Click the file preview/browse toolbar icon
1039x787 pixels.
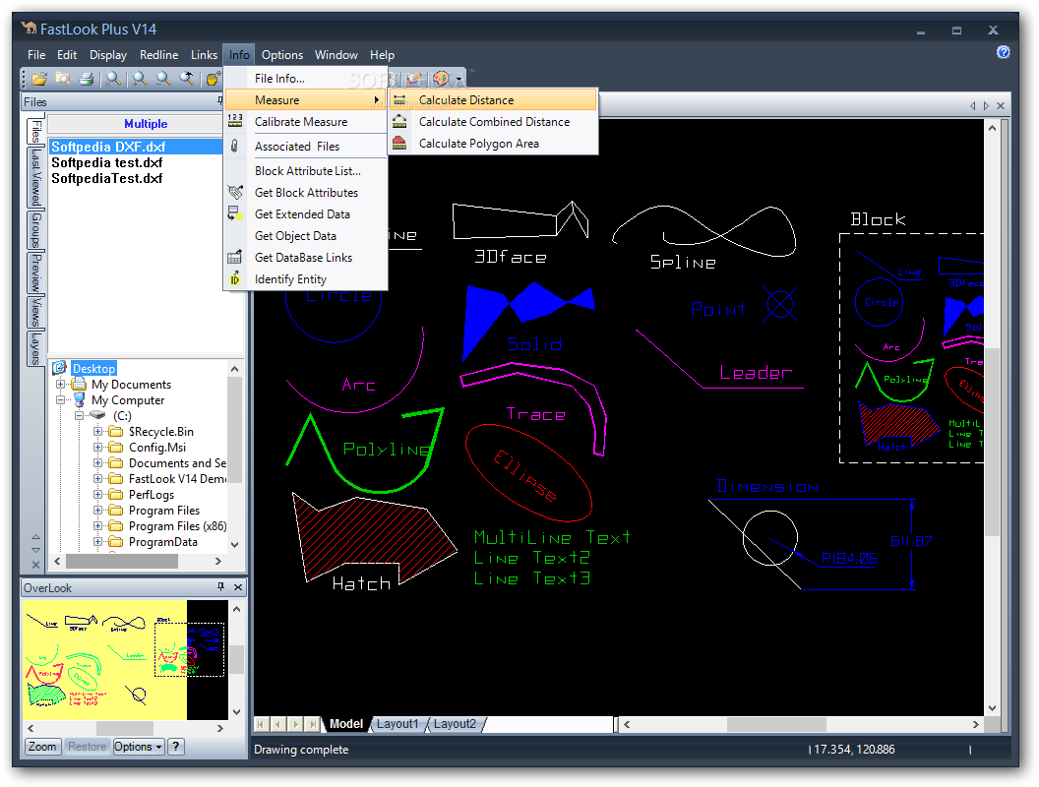[x=63, y=79]
